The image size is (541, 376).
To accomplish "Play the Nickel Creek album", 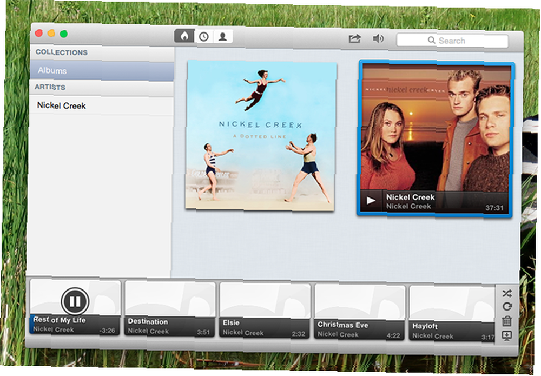I will pos(371,200).
